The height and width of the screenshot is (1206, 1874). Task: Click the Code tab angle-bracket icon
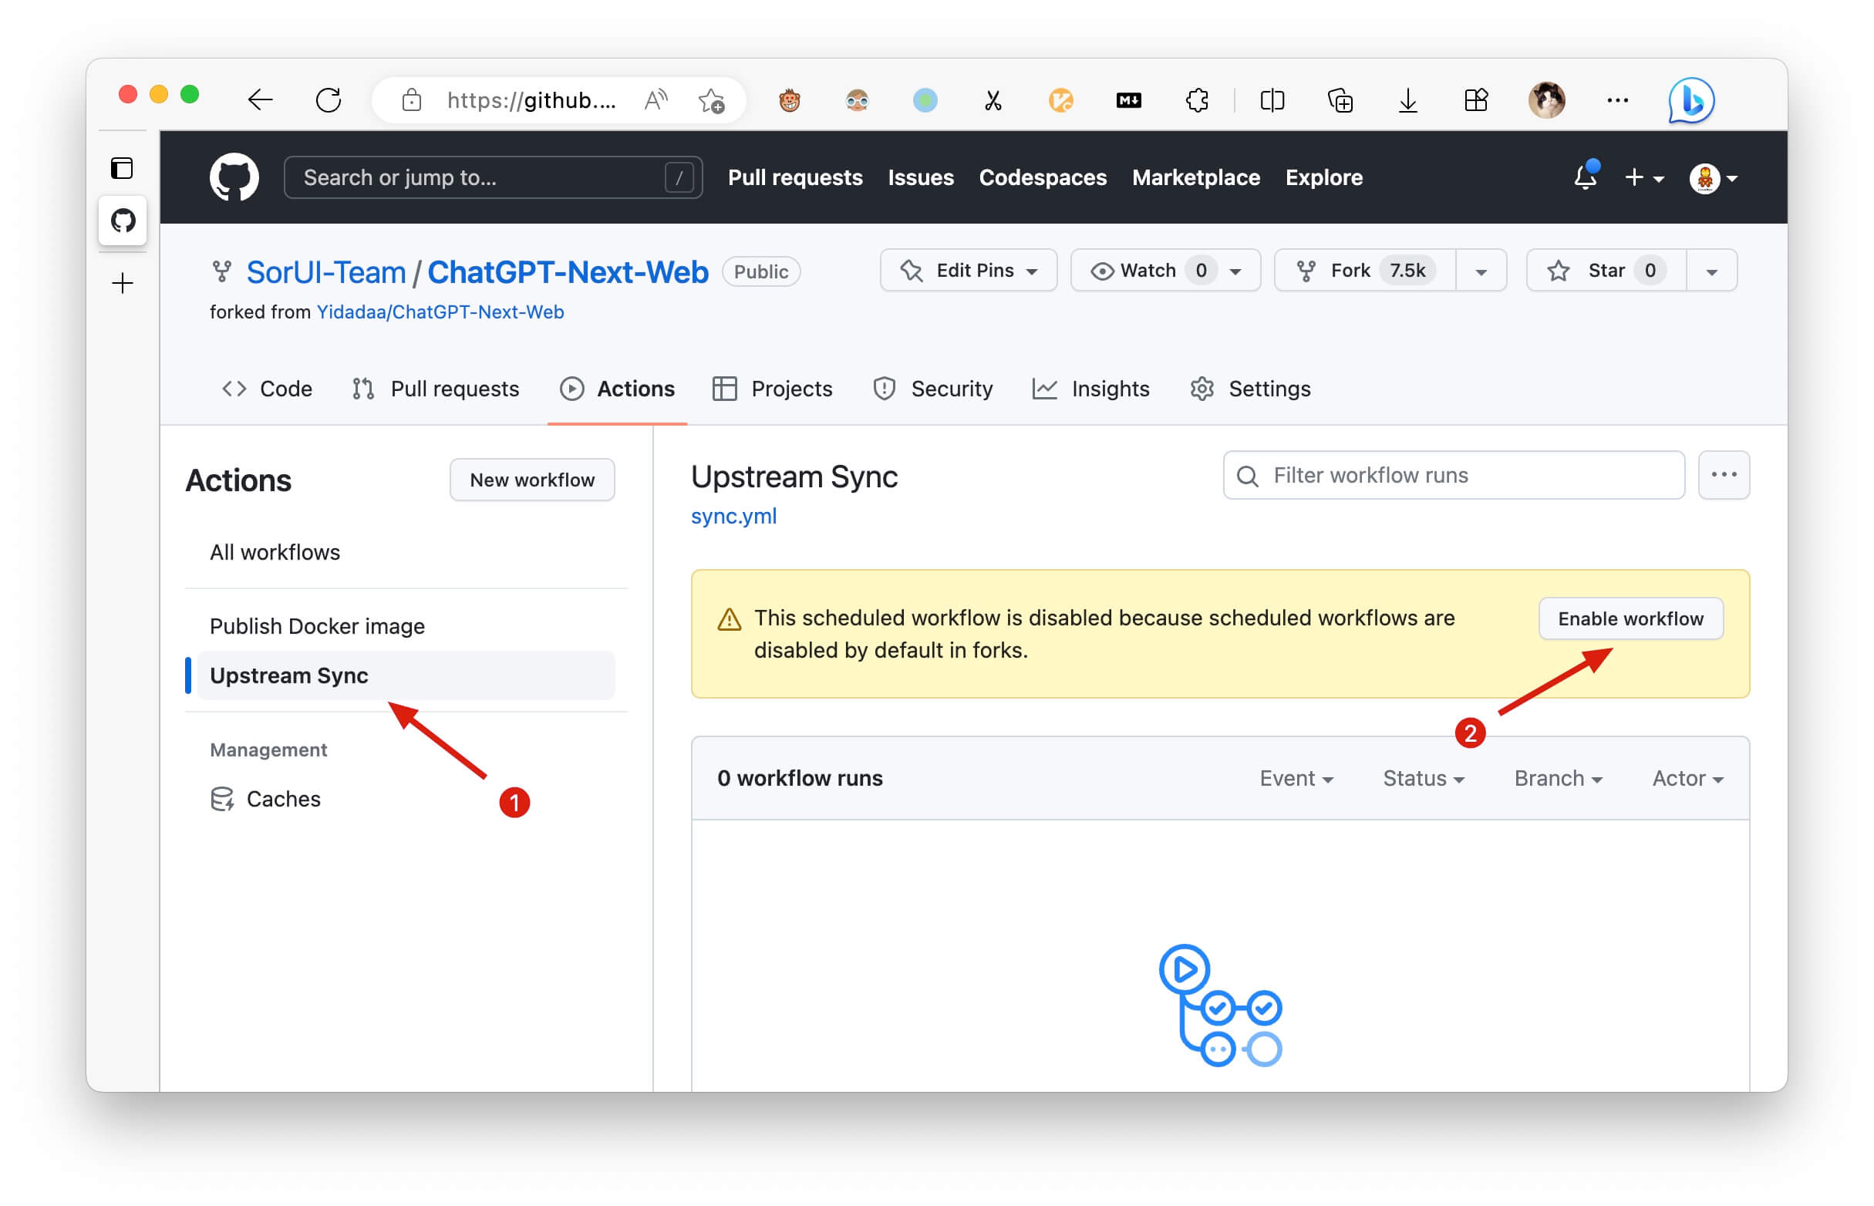tap(231, 388)
